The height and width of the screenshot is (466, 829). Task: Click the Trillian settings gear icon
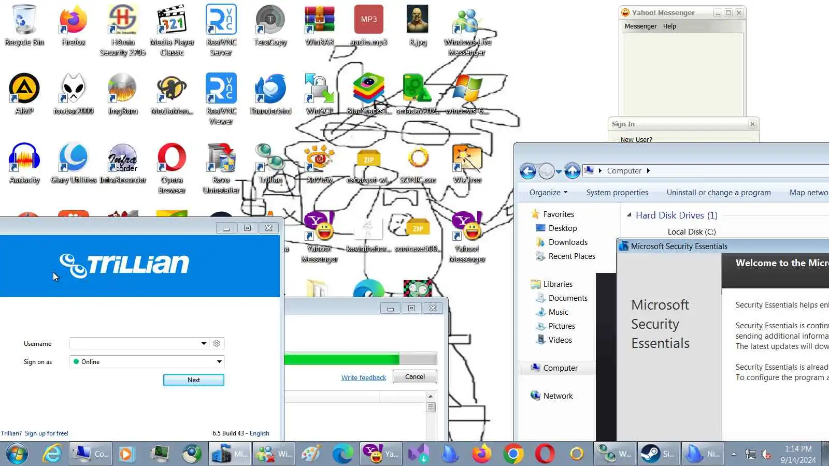point(217,343)
